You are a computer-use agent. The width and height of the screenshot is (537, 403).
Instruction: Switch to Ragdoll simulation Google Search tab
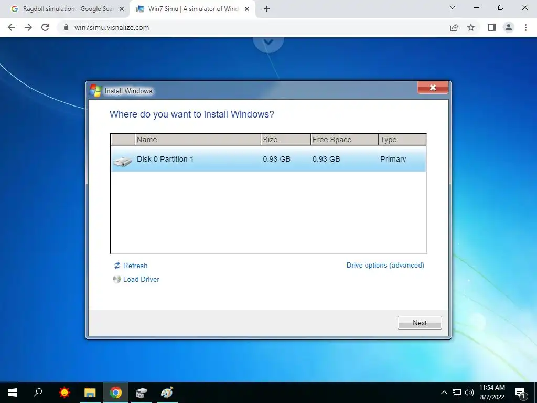pyautogui.click(x=65, y=9)
